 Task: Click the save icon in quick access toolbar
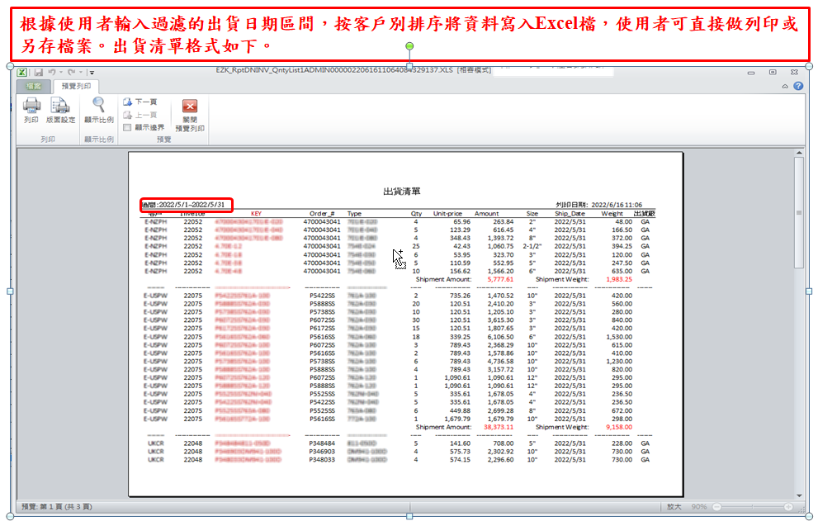point(38,73)
